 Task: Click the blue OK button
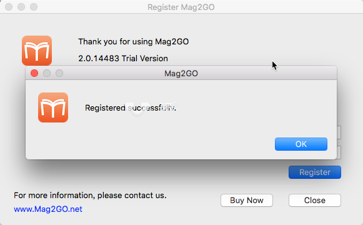[301, 144]
